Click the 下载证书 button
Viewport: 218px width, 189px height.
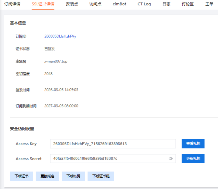coord(21,176)
